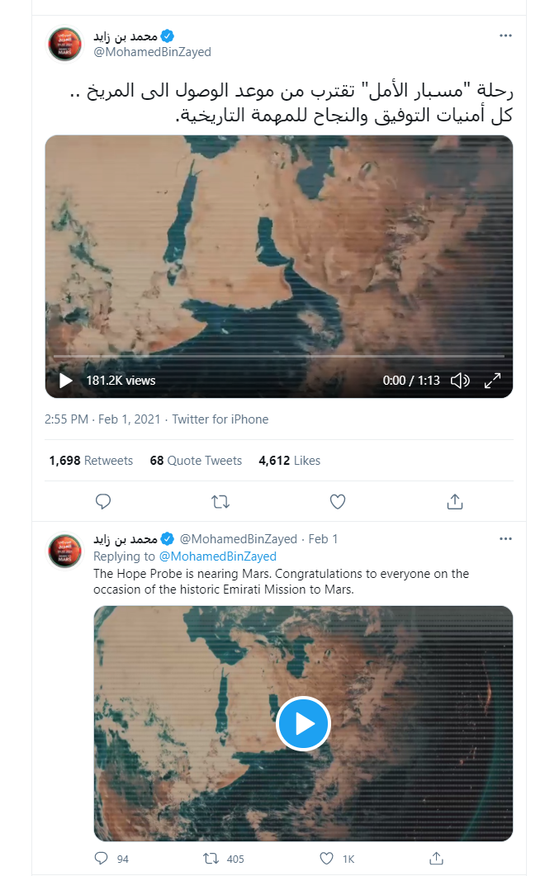Click the Twitter for iPhone source link
Screen dimensions: 545x876
click(220, 419)
